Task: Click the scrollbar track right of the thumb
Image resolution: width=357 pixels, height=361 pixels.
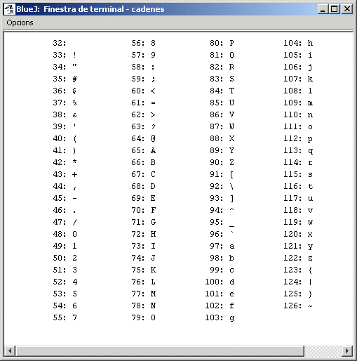Action: tap(323, 350)
